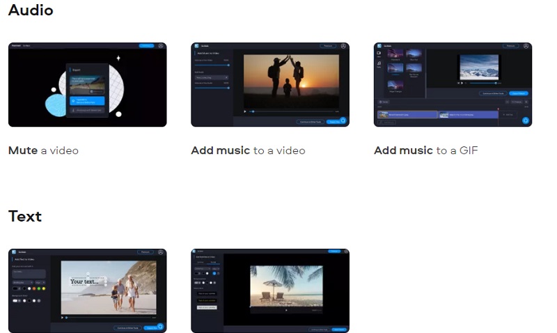Click the profile icon in Add Text preview

click(161, 252)
